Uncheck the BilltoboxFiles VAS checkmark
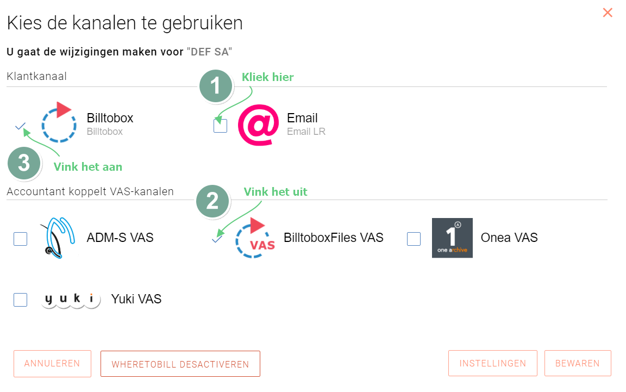Viewport: 626px width, 392px height. coord(217,240)
